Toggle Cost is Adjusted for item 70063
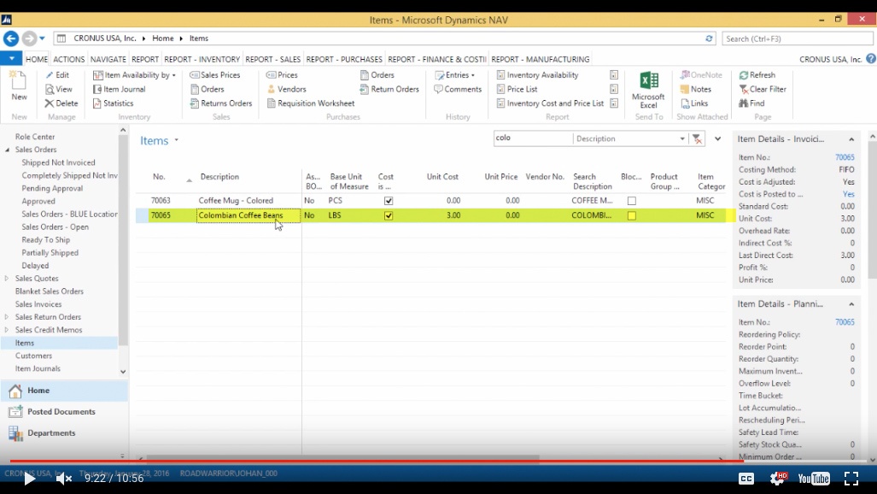 (389, 201)
